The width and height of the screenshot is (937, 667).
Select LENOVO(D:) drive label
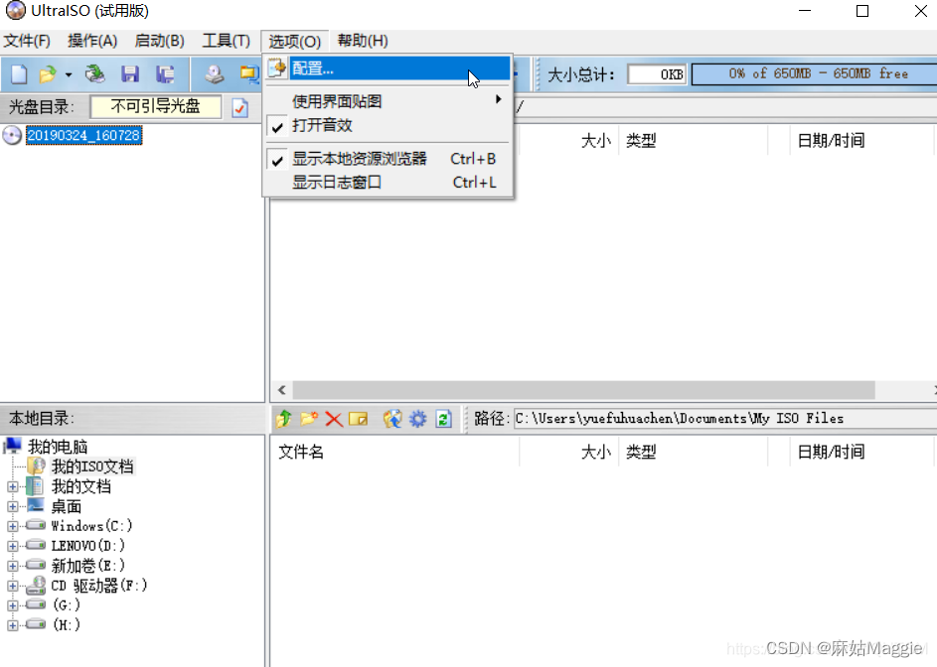click(87, 546)
